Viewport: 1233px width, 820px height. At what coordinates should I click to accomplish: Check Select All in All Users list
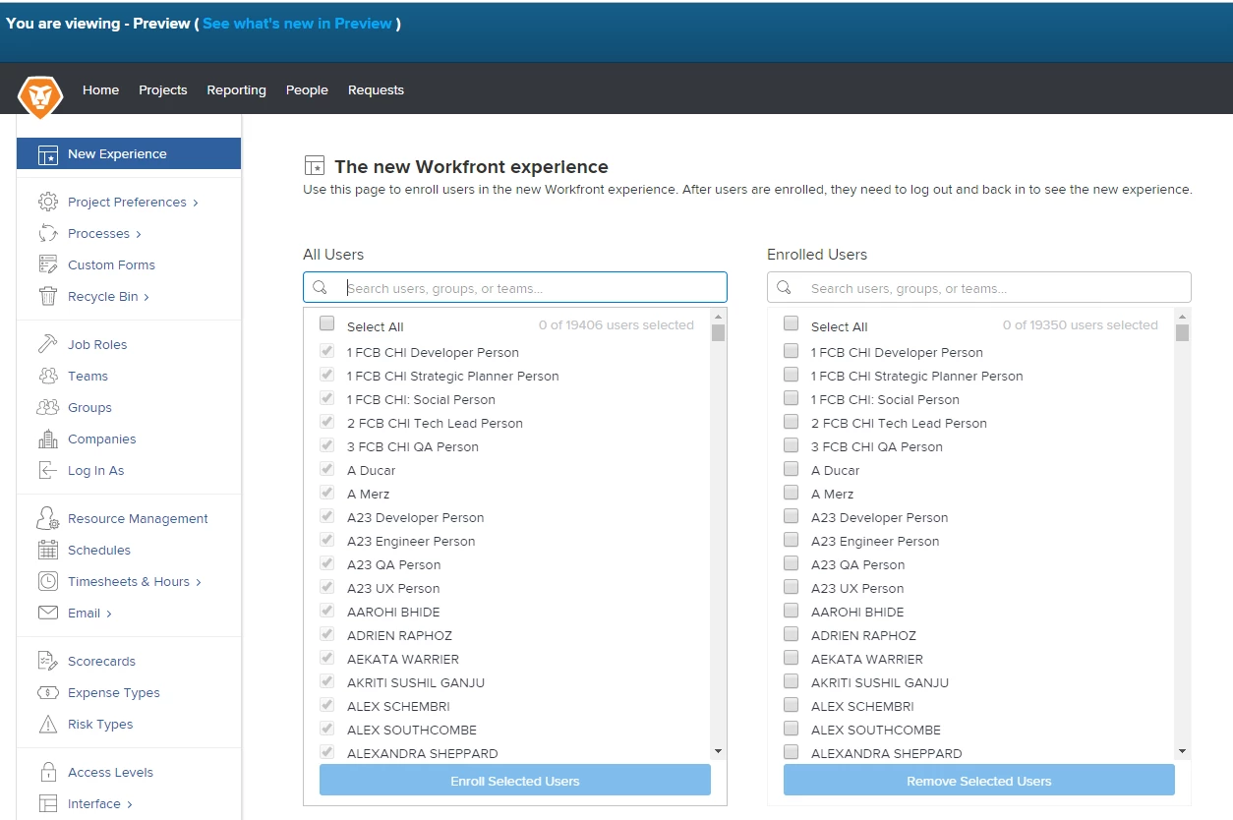327,323
